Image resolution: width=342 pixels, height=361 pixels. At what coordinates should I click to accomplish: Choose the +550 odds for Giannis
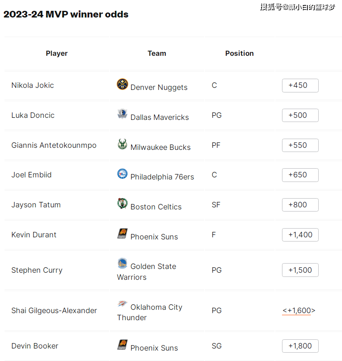tap(300, 145)
